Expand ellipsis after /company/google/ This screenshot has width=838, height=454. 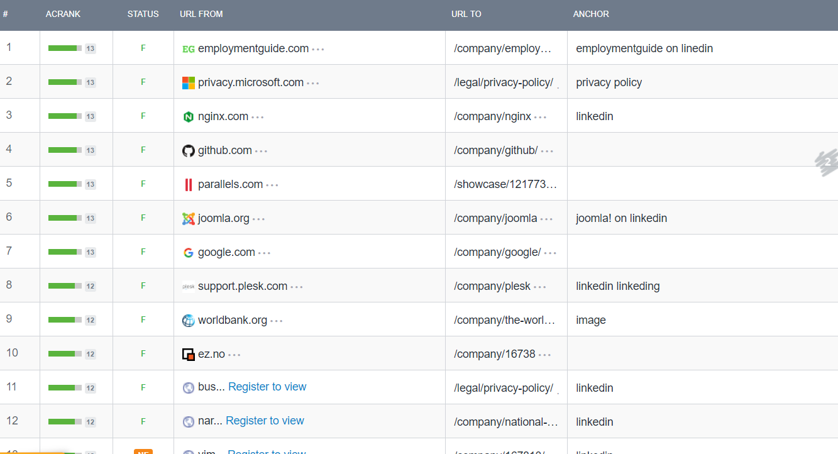[551, 253]
